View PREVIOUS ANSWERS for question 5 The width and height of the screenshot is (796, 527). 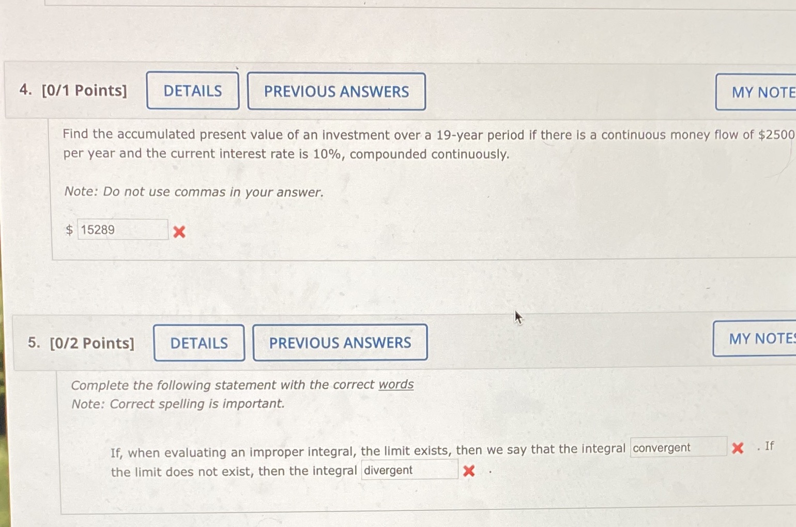tap(340, 343)
